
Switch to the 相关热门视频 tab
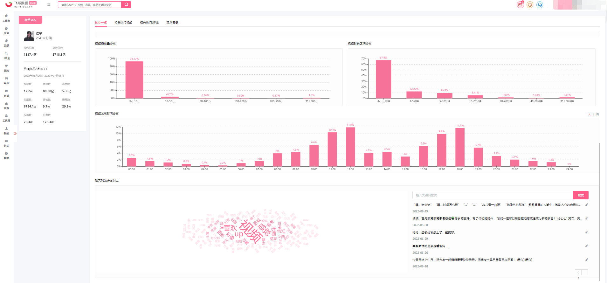pos(123,23)
